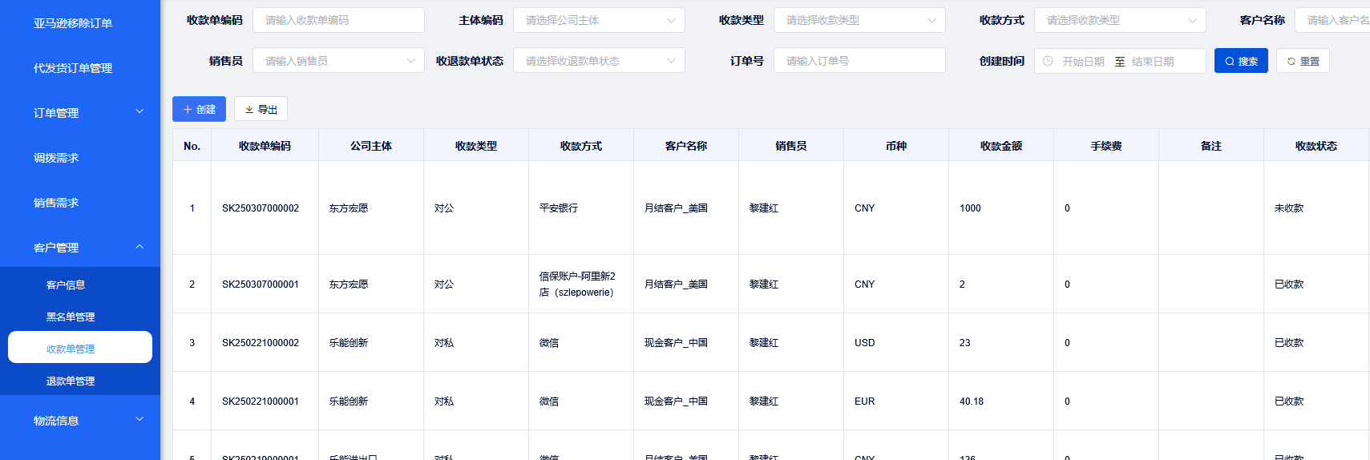Open the 收款方式 dropdown
Image resolution: width=1370 pixels, height=460 pixels.
[x=1119, y=20]
